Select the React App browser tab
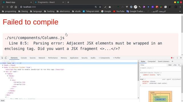Screen dimensions: 183x102 [x=17, y=2]
